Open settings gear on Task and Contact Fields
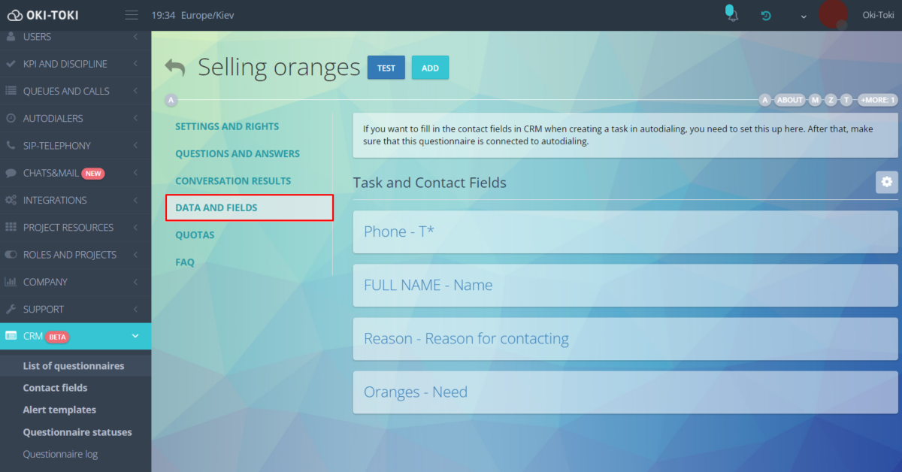This screenshot has height=472, width=902. (887, 182)
